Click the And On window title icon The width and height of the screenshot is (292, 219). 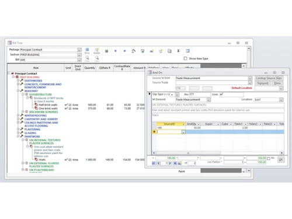pos(150,72)
